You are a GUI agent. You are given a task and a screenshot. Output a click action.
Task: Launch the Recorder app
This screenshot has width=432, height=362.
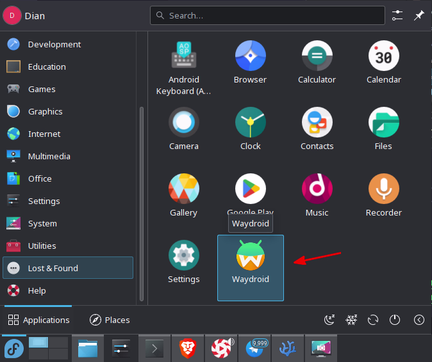(383, 195)
